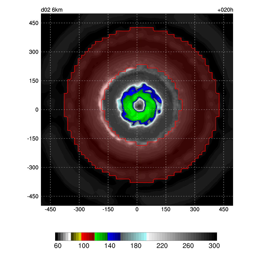Image resolution: width=274 pixels, height=274 pixels.
Task: Click the colorbar value label 220
Action: click(x=162, y=246)
